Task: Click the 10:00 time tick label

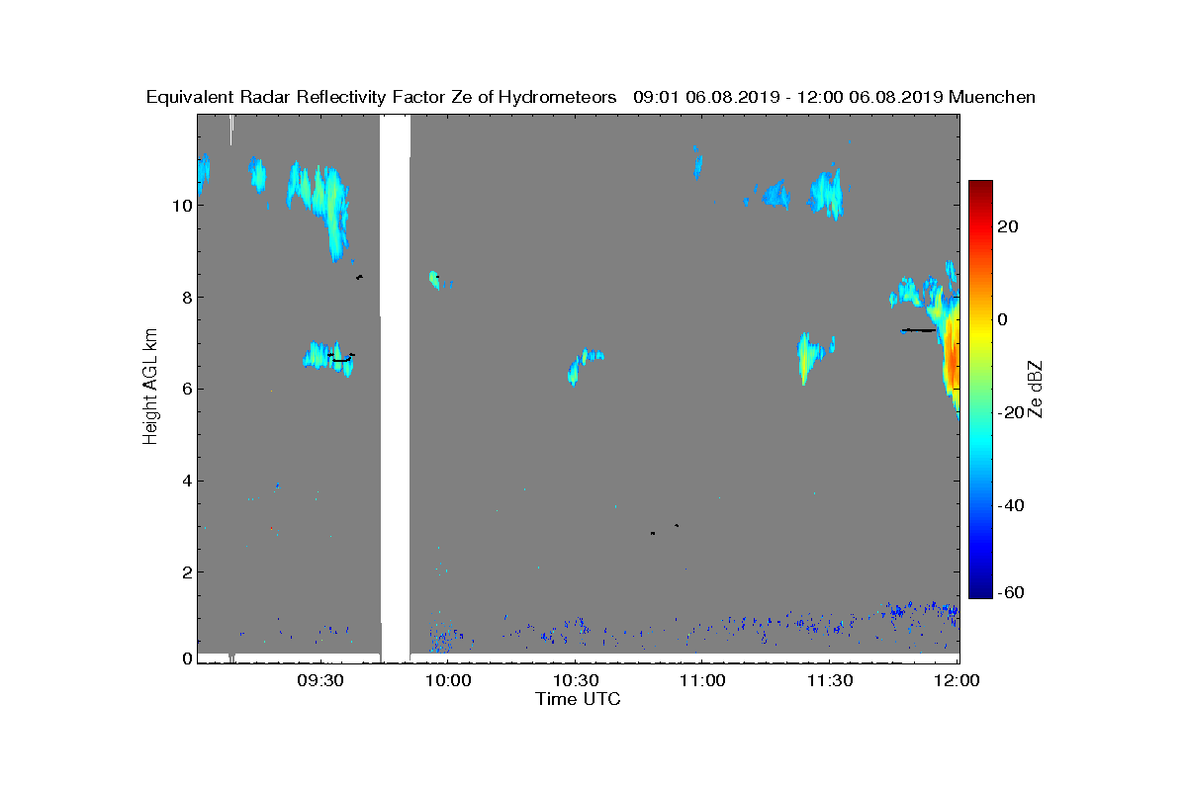Action: (447, 680)
